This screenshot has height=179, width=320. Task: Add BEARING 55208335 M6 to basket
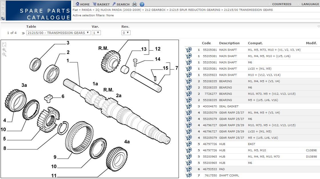[189, 87]
